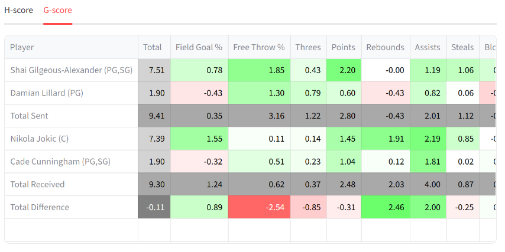Select the Total Sent row label
The image size is (505, 252).
(x=30, y=116)
